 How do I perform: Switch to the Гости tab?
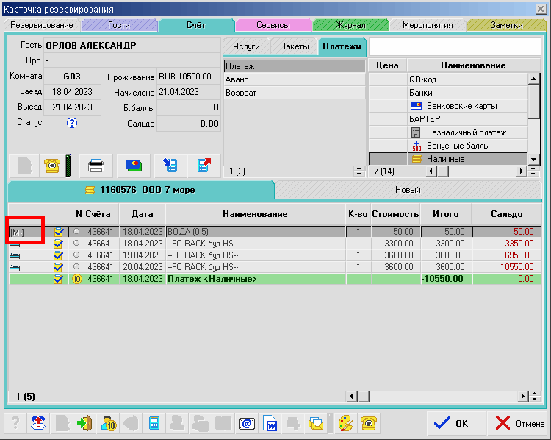(118, 25)
